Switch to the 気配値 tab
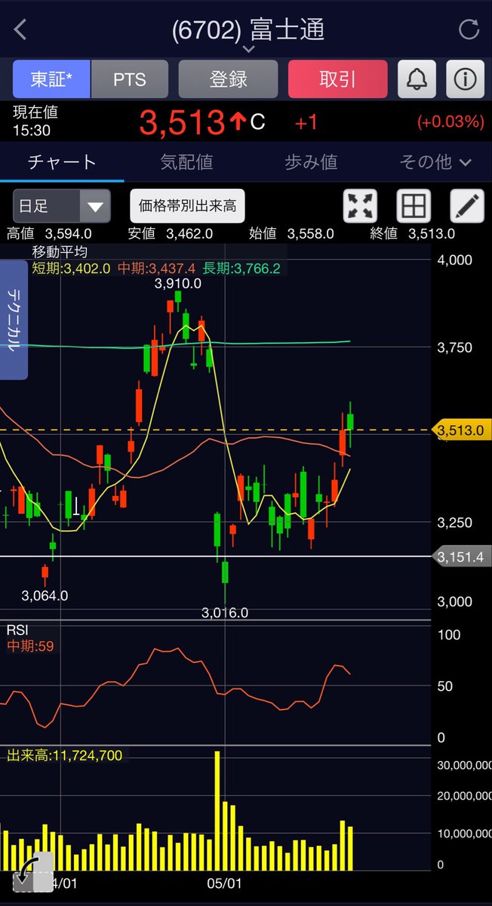Image resolution: width=492 pixels, height=906 pixels. pyautogui.click(x=186, y=162)
